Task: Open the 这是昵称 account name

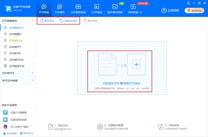Action: click(x=173, y=10)
